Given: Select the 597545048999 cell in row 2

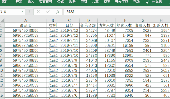Looking at the screenshot, I should coord(26,30).
